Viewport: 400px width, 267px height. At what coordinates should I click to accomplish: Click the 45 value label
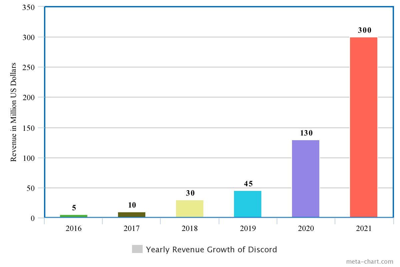[248, 184]
